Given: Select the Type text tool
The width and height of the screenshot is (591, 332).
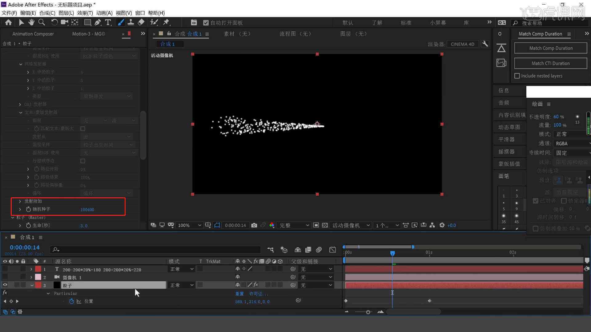Looking at the screenshot, I should [x=108, y=22].
